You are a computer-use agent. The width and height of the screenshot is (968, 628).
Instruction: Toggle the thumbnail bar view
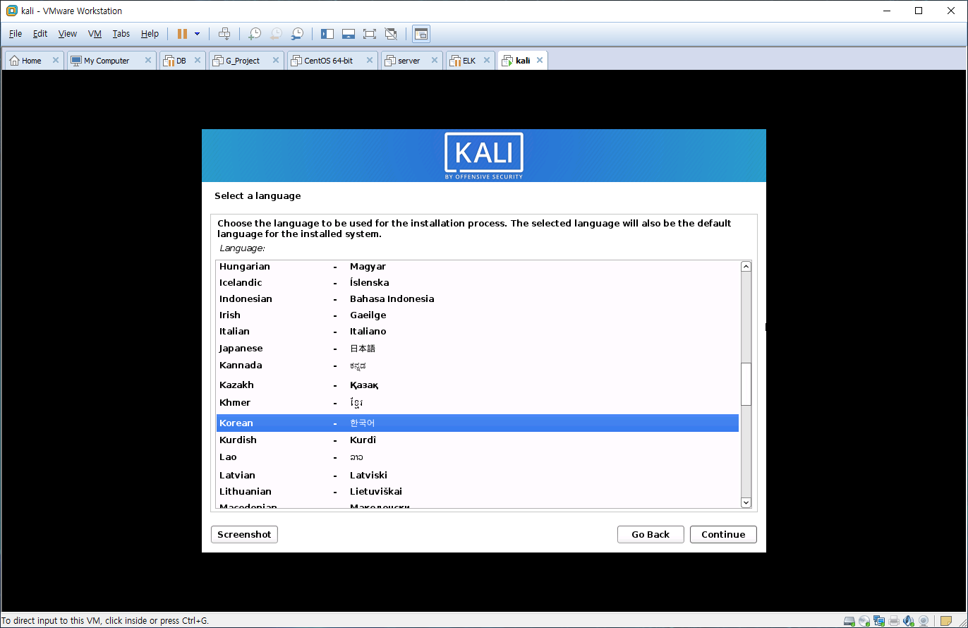[x=348, y=34]
